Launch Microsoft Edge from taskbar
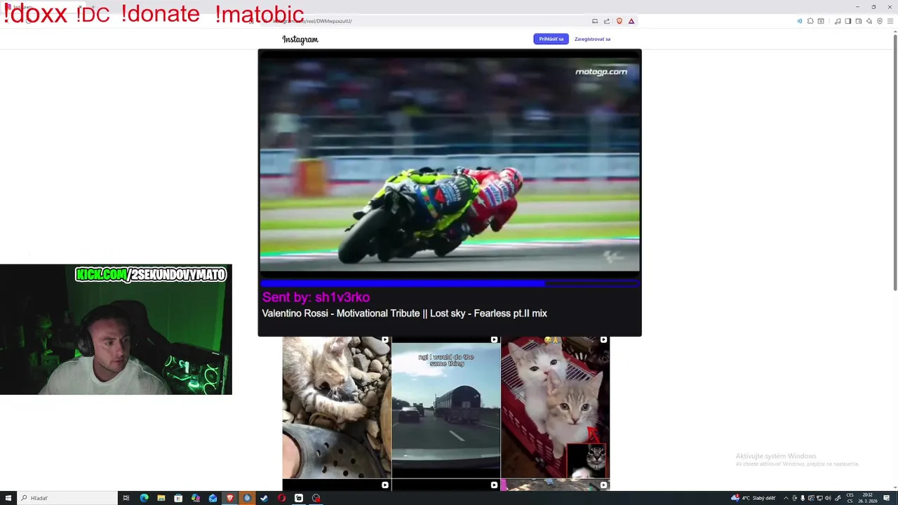898x505 pixels. click(x=144, y=498)
